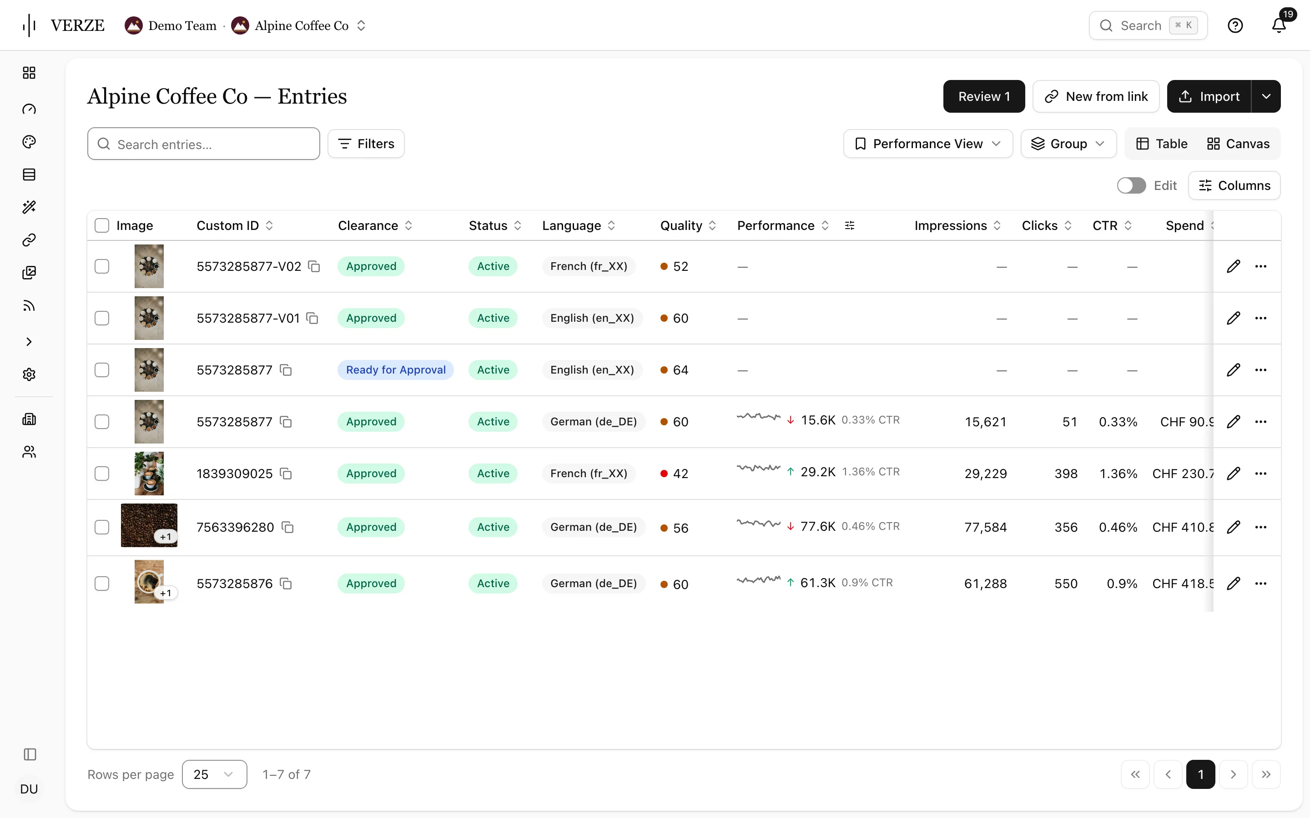Copy the custom ID 5573285877-V02
The width and height of the screenshot is (1310, 818).
click(x=314, y=266)
